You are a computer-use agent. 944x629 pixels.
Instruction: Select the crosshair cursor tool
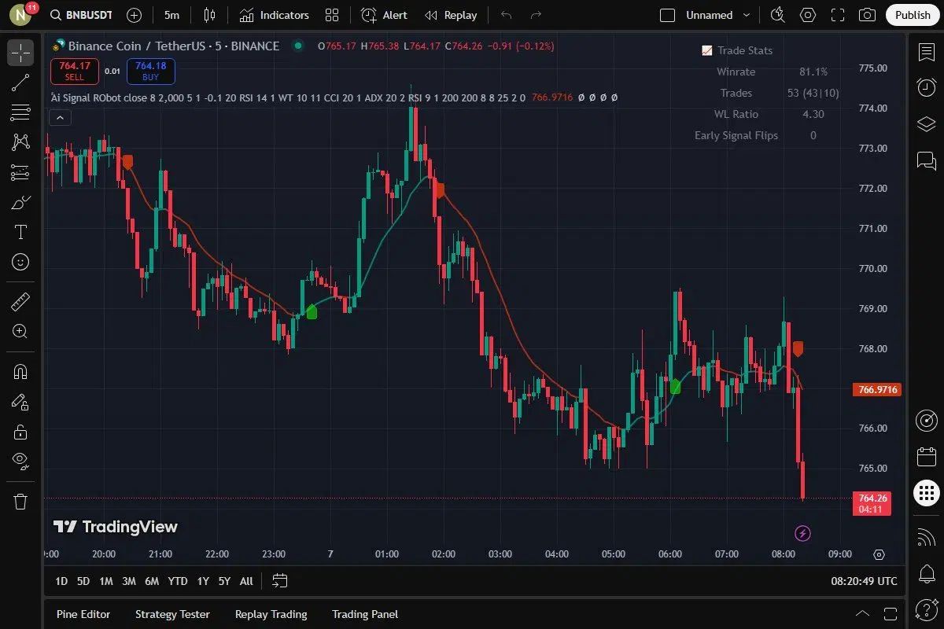pyautogui.click(x=20, y=53)
